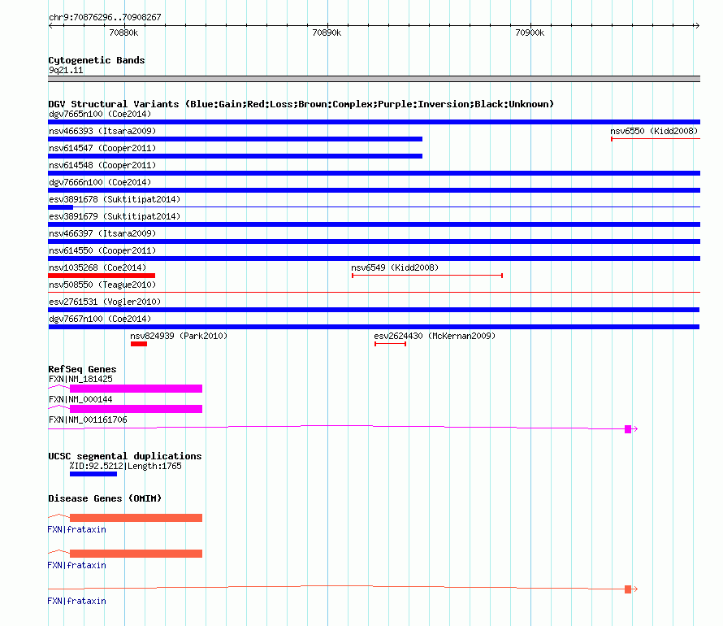Open the first FXN|frataxin OMIM link
The width and height of the screenshot is (723, 626).
[x=76, y=529]
